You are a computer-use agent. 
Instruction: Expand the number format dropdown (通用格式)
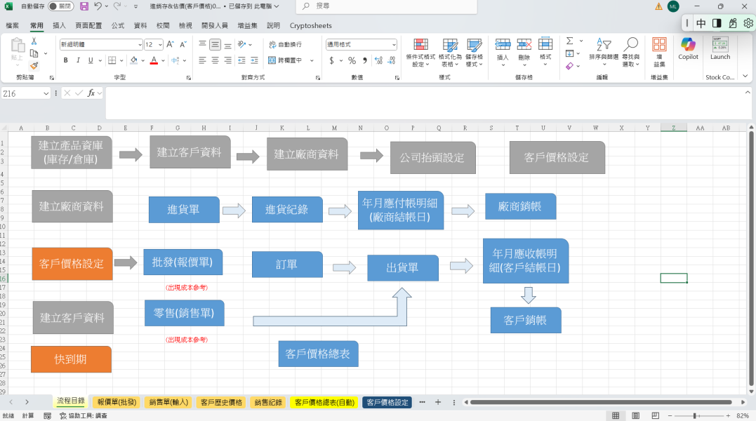click(394, 44)
